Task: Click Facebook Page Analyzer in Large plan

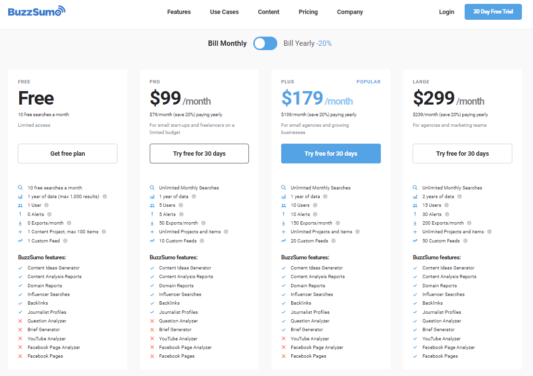Action: pyautogui.click(x=448, y=348)
